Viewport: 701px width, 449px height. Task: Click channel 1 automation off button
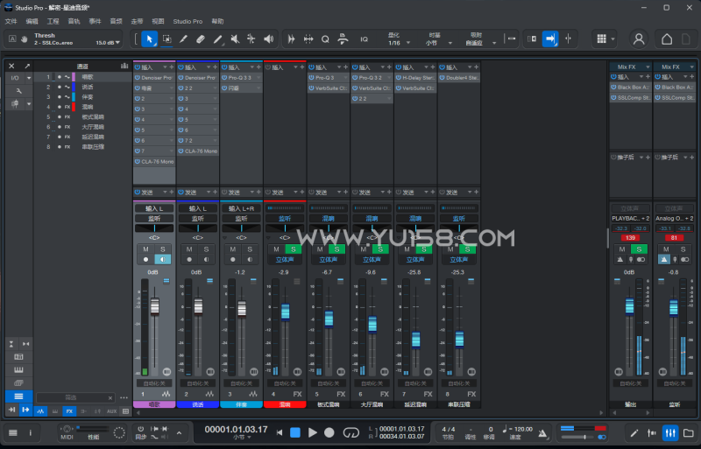pyautogui.click(x=154, y=383)
